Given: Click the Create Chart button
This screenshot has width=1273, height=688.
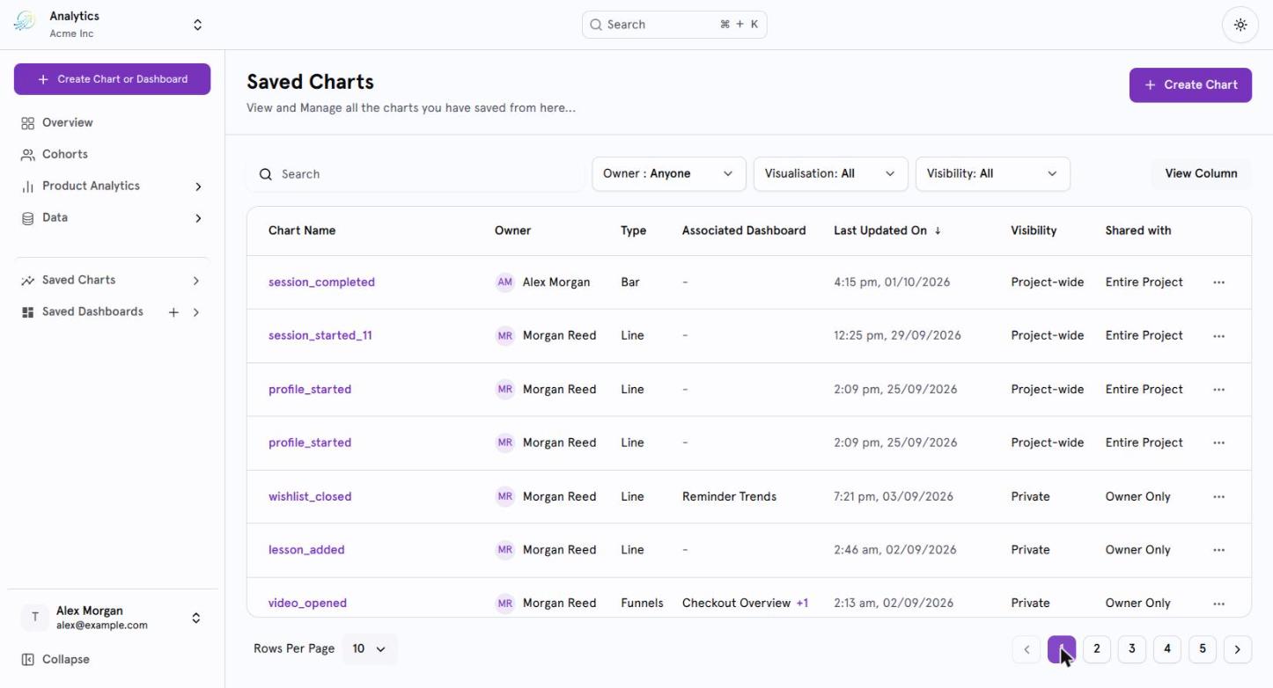Looking at the screenshot, I should [1190, 85].
